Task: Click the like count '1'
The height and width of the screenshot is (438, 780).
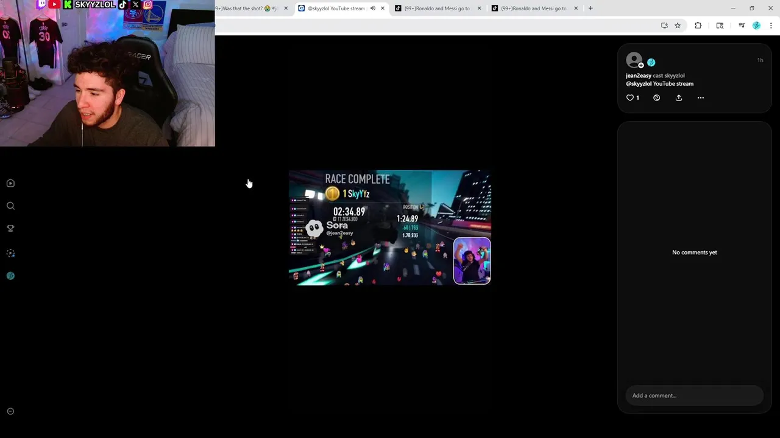Action: 637,98
